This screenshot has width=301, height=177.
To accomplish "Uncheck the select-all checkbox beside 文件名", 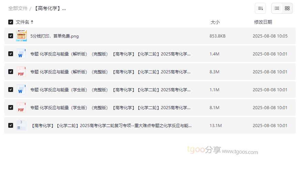I will [x=11, y=22].
